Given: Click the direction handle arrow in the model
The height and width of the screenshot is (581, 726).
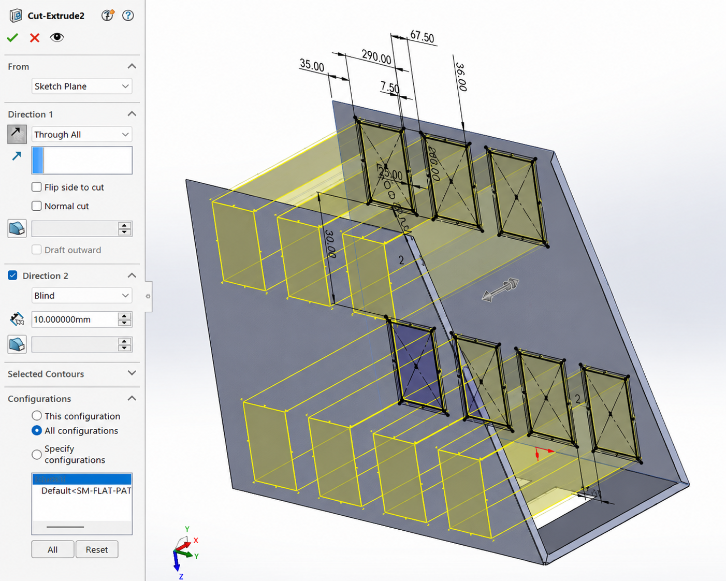Looking at the screenshot, I should coord(500,290).
